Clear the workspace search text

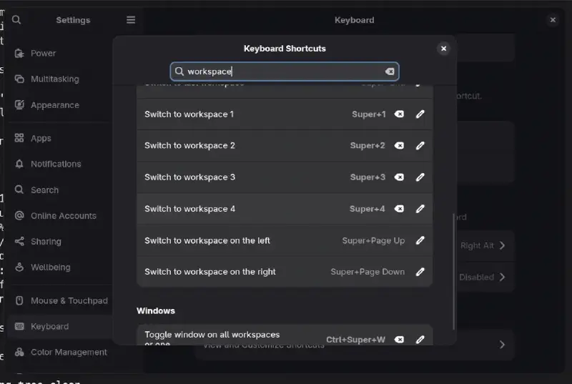(x=390, y=72)
